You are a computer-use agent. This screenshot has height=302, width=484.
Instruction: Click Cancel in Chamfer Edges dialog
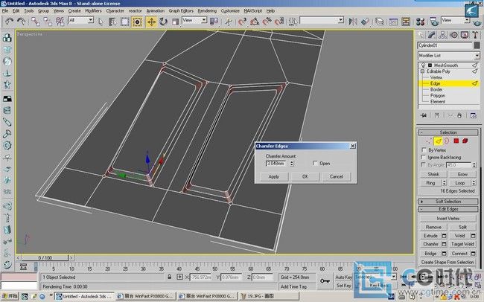[x=336, y=177]
